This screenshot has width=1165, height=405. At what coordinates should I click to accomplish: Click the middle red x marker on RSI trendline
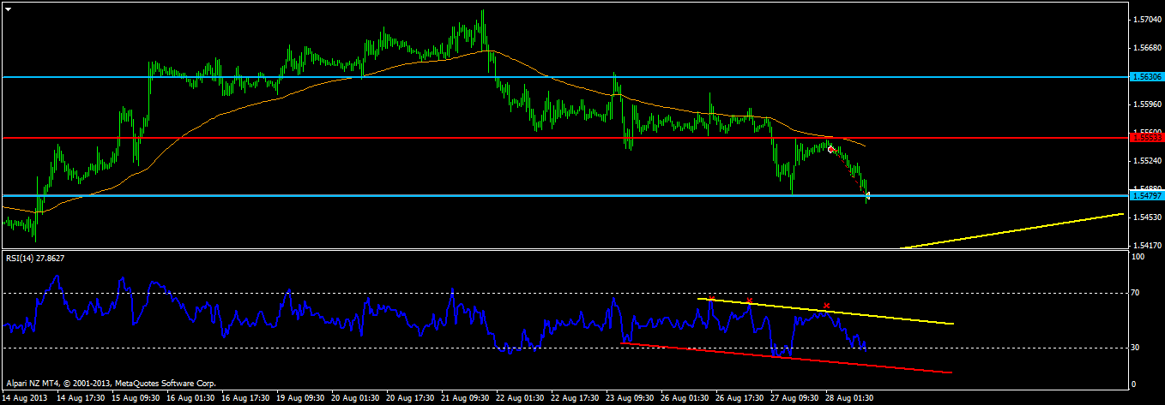point(749,301)
